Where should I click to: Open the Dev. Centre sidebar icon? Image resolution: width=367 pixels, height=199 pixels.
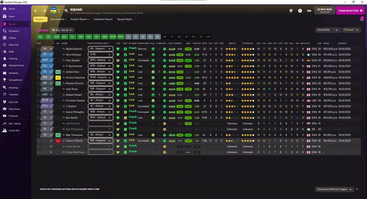coord(5,123)
